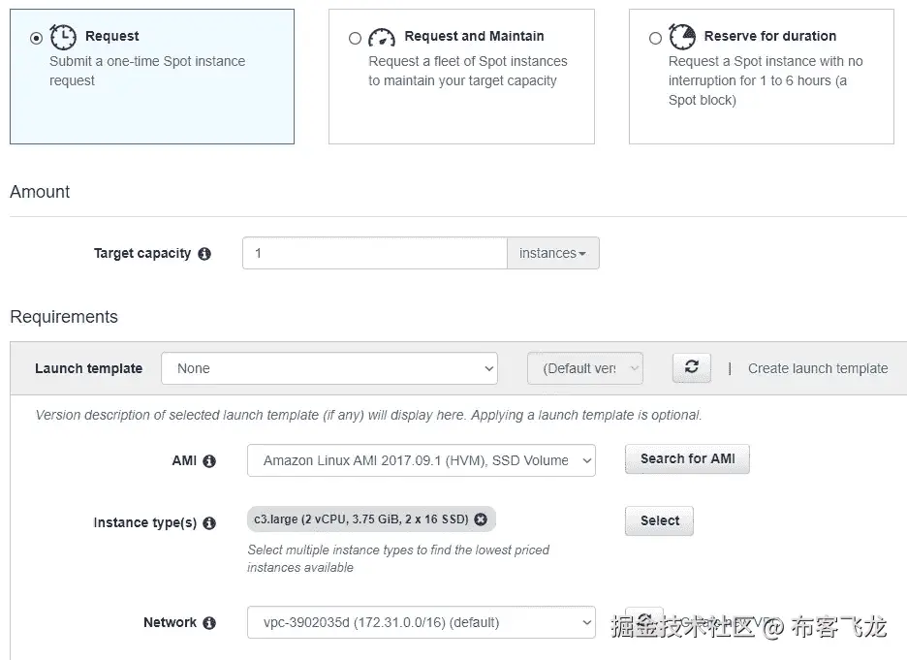Viewport: 907px width, 660px height.
Task: Expand the Launch template dropdown
Action: pyautogui.click(x=329, y=368)
